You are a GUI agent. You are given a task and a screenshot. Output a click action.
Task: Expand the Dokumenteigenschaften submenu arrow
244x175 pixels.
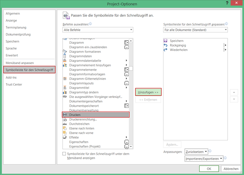point(126,101)
